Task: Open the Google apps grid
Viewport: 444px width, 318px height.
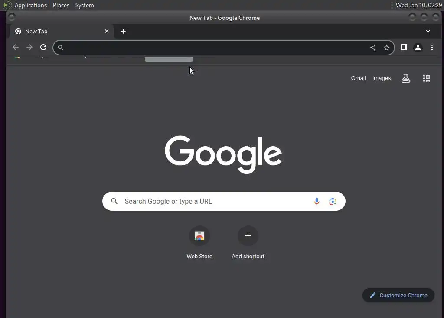Action: (427, 78)
